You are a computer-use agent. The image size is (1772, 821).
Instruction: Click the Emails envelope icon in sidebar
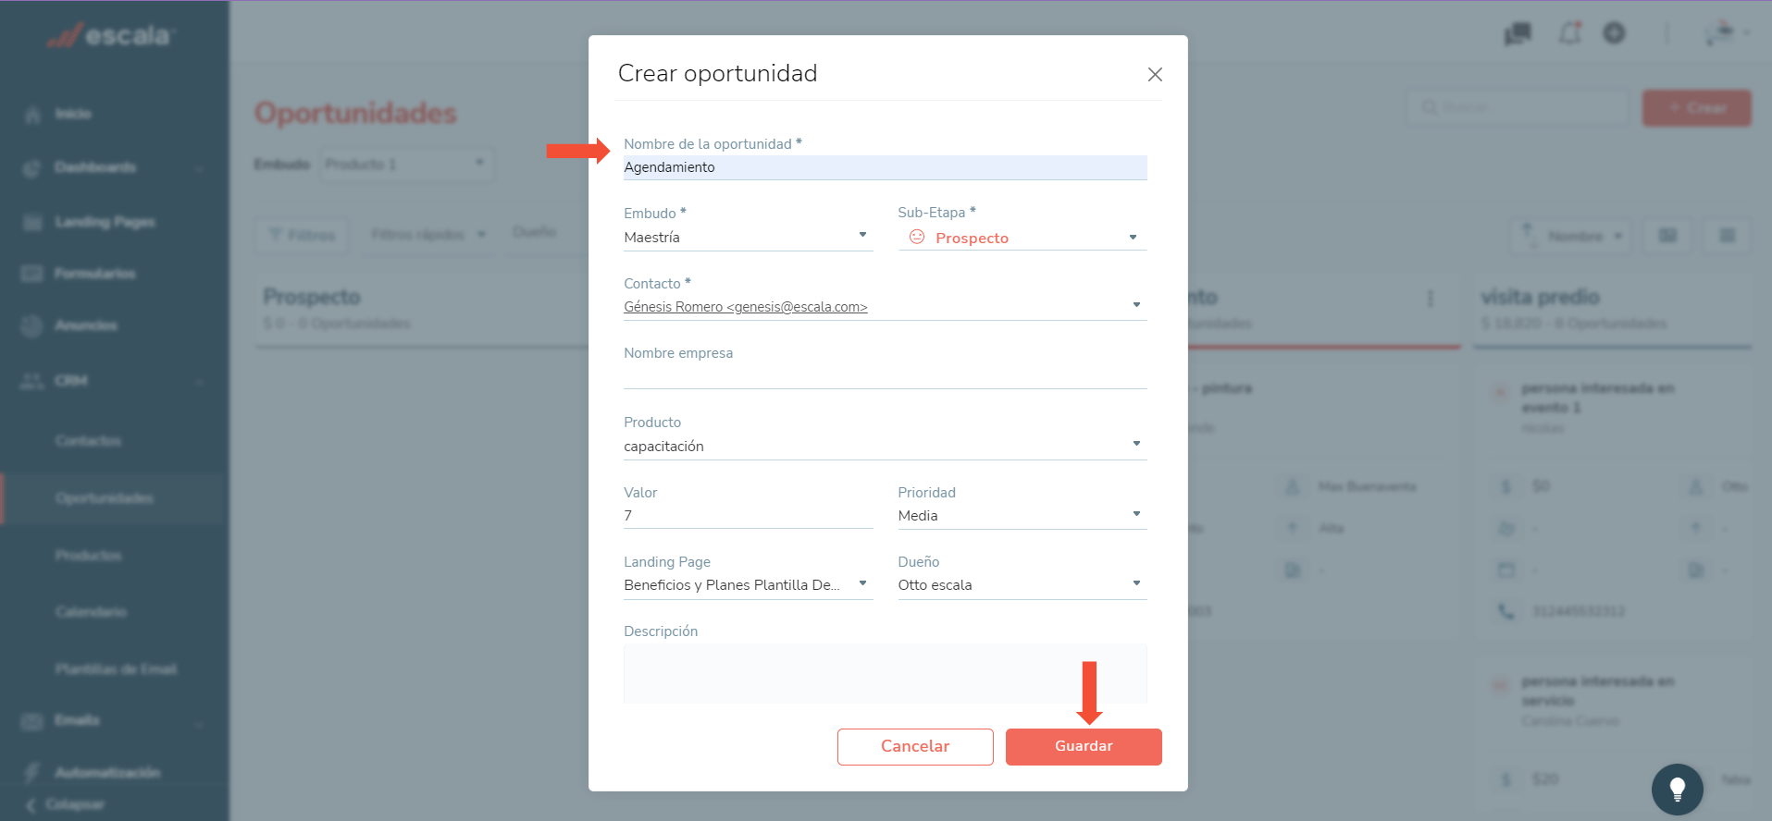[x=32, y=721]
